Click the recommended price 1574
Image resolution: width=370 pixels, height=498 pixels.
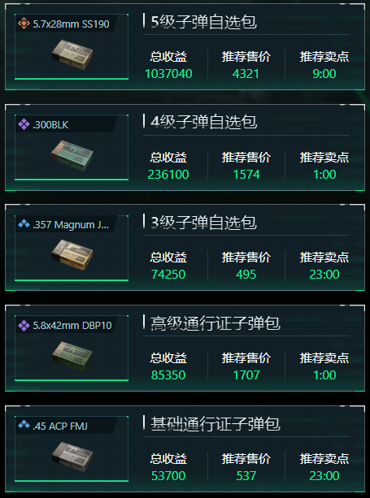(246, 175)
